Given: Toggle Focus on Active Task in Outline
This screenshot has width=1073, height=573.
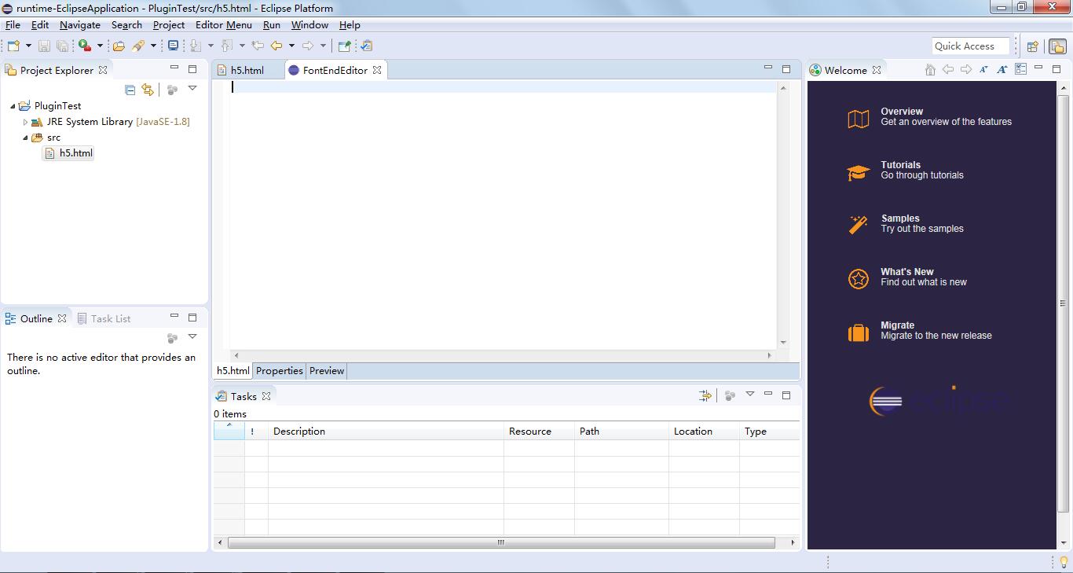Looking at the screenshot, I should [x=172, y=338].
